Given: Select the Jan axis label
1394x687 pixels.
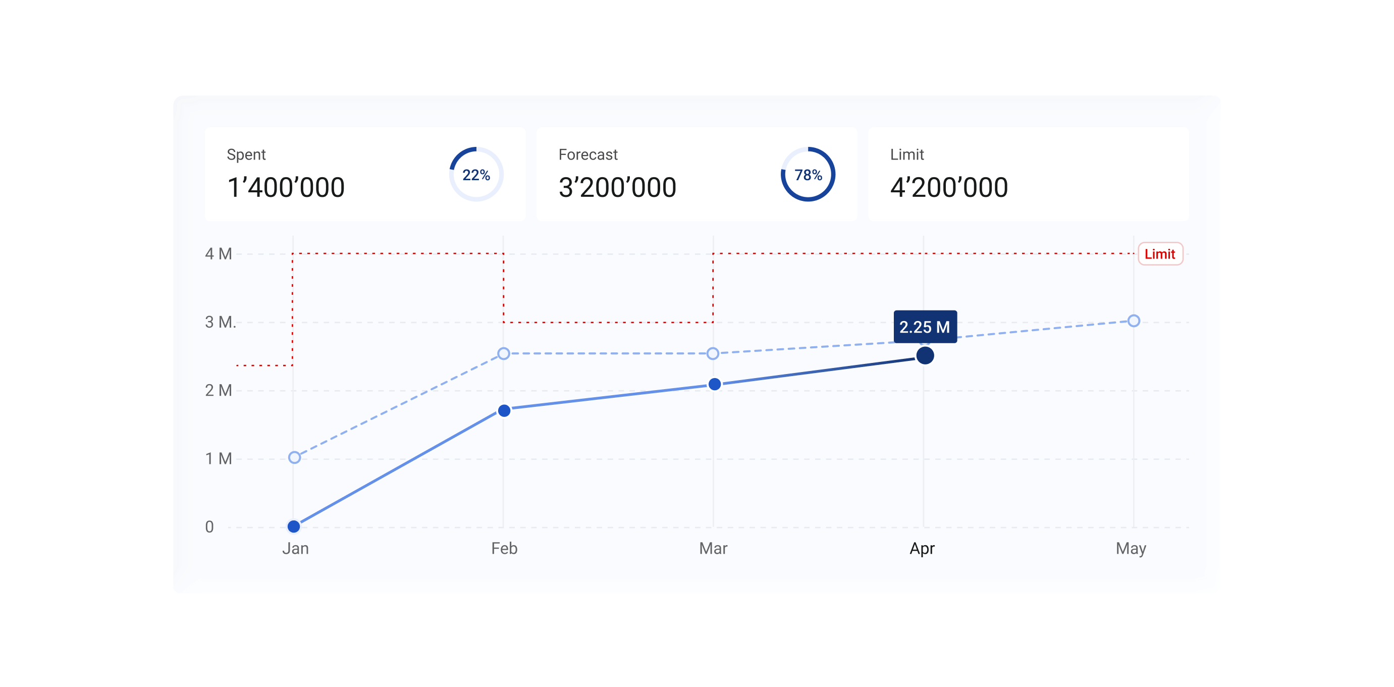Looking at the screenshot, I should click(295, 548).
